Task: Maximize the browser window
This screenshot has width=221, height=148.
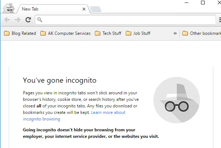Action: [203, 3]
